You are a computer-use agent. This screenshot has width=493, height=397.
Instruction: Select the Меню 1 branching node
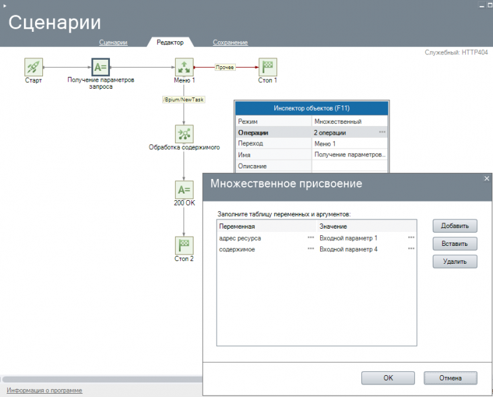(184, 67)
